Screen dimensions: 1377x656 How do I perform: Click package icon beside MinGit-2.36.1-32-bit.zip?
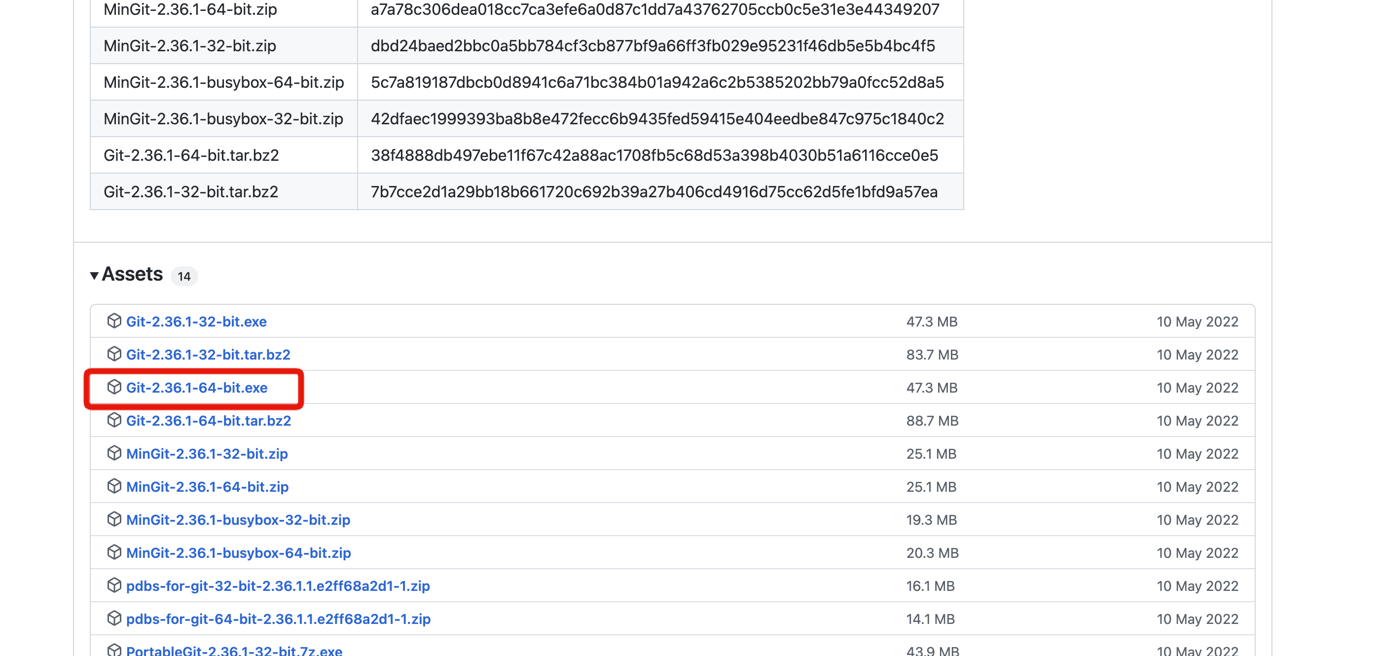[x=114, y=453]
